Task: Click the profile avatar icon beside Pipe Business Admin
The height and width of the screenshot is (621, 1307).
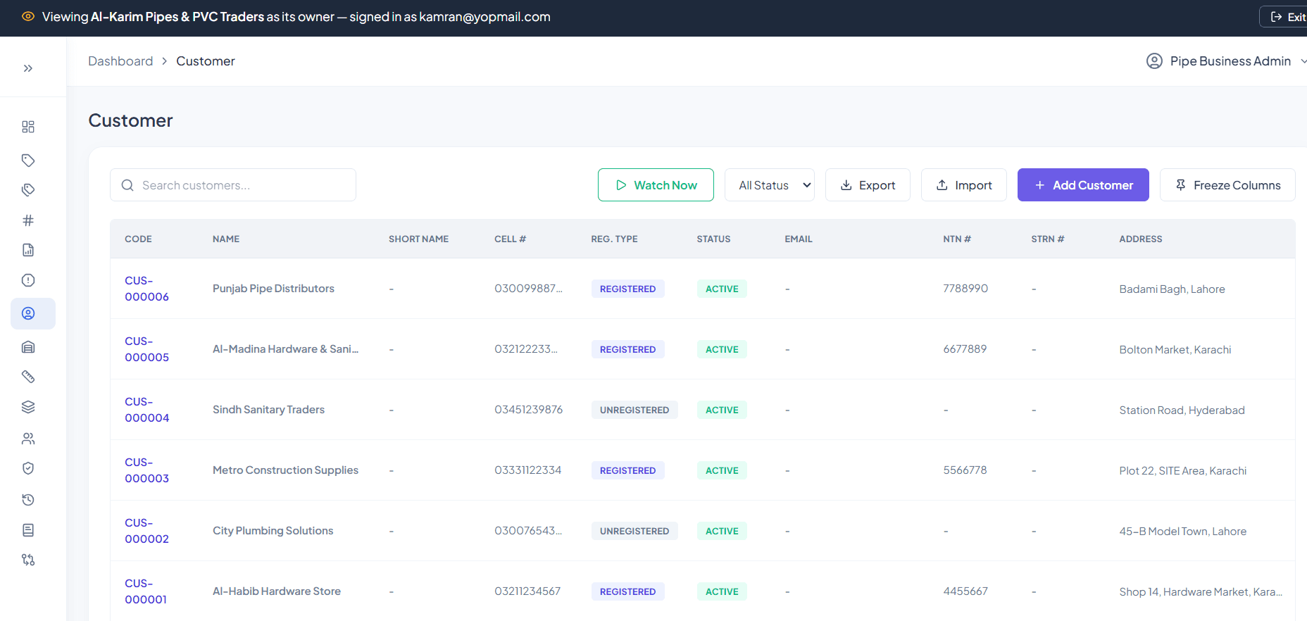Action: [1154, 61]
